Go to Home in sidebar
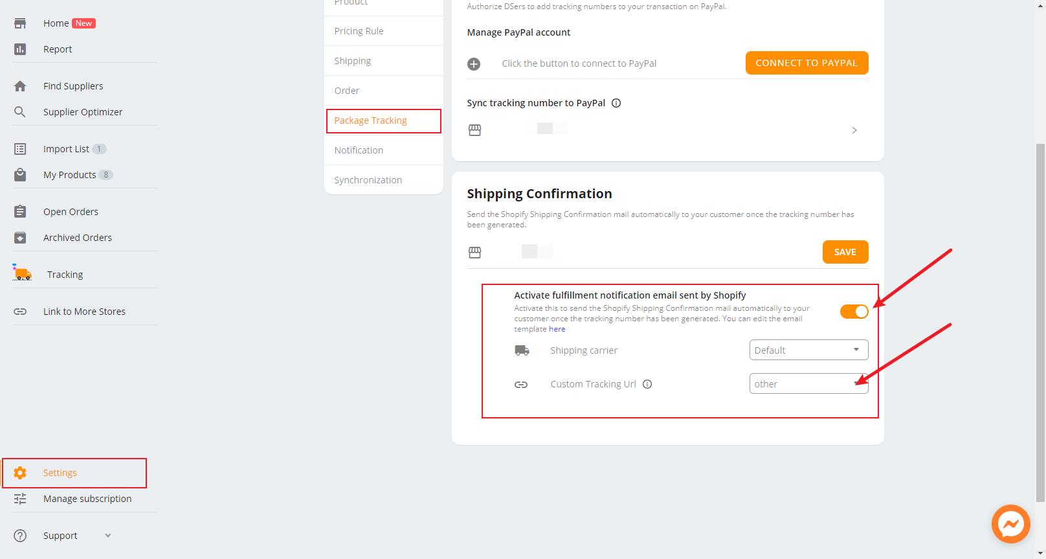 56,23
